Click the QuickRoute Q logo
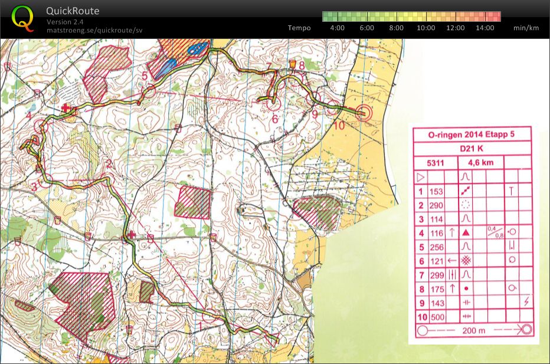This screenshot has height=364, width=550. pos(23,19)
